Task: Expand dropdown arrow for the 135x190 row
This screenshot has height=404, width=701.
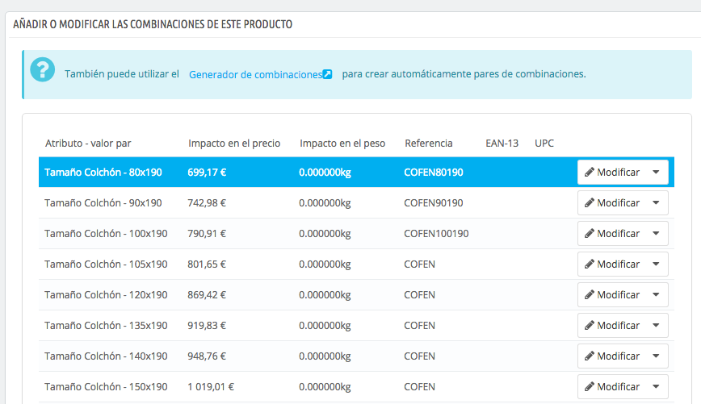Action: [657, 326]
